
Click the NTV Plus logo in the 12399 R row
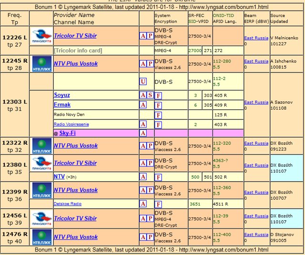coord(42,190)
